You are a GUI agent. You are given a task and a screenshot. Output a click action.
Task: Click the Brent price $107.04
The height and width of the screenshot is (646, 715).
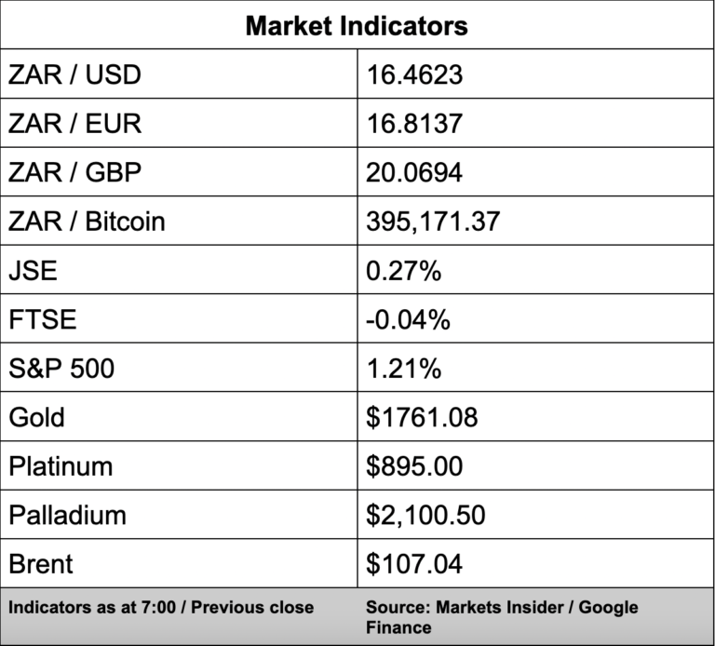414,564
